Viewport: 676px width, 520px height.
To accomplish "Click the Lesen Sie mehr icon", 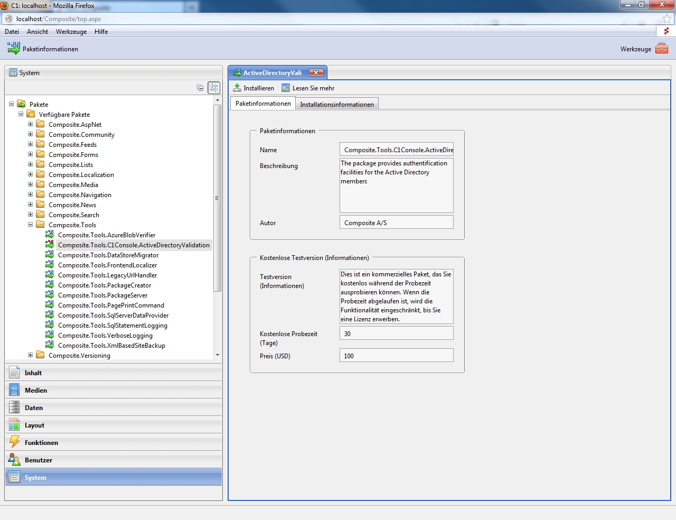I will [x=286, y=88].
